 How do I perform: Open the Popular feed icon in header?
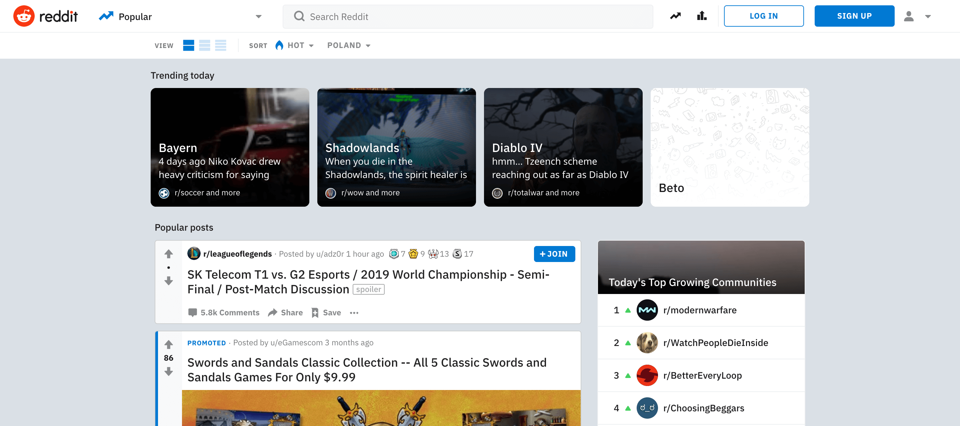pyautogui.click(x=675, y=16)
